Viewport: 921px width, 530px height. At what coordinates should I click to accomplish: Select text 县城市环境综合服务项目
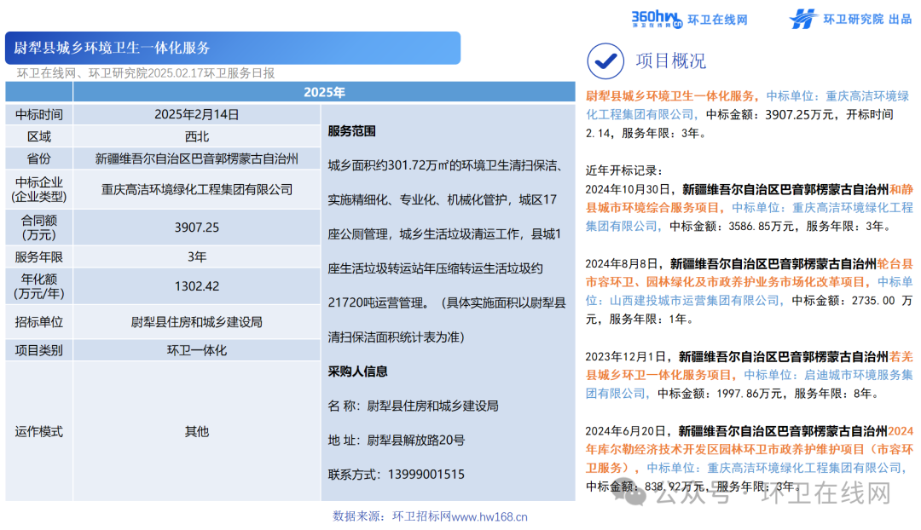pyautogui.click(x=652, y=208)
